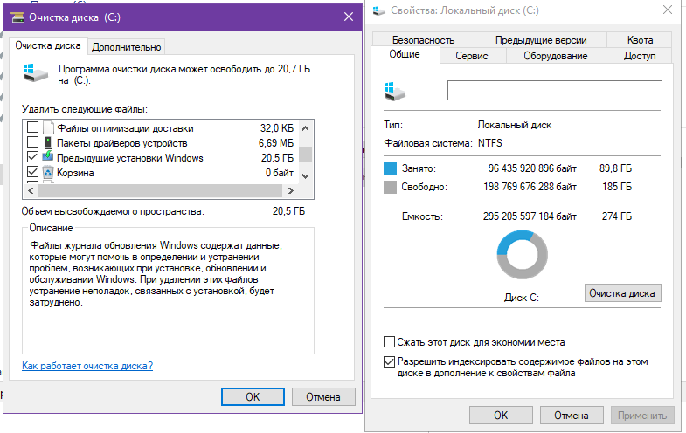This screenshot has height=433, width=686.
Task: Open the Дополнительно tab
Action: click(x=127, y=47)
